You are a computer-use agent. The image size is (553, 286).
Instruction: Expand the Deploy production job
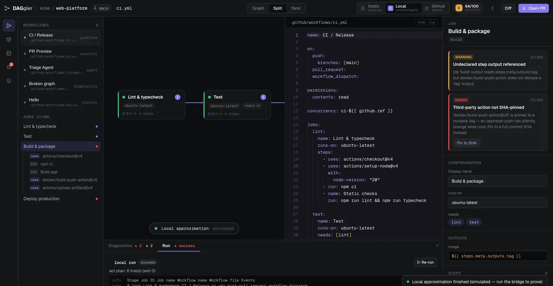(x=60, y=199)
